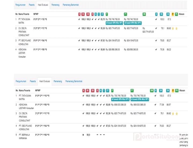Click the green PK badge in the upper table header
This screenshot has width=193, height=148.
click(176, 14)
